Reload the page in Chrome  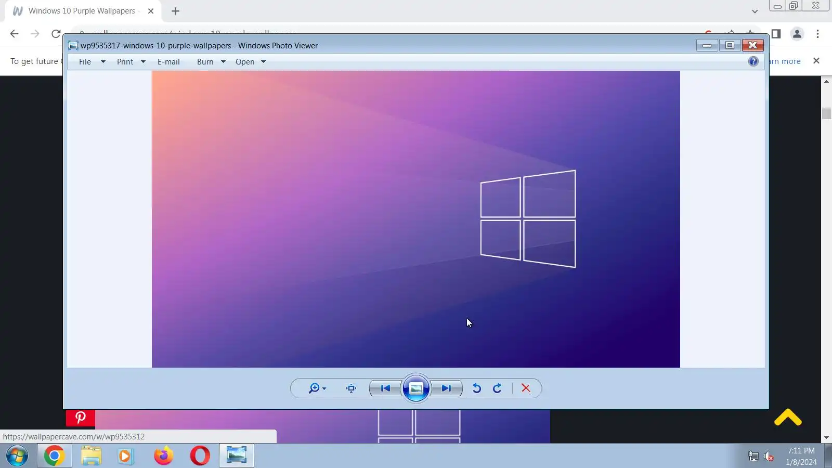tap(56, 34)
